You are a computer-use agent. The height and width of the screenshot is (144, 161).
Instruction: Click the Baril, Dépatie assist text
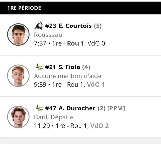(x=53, y=117)
